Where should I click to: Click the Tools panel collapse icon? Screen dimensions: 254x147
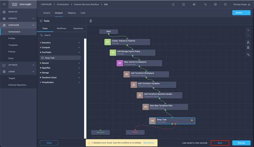(x=41, y=21)
